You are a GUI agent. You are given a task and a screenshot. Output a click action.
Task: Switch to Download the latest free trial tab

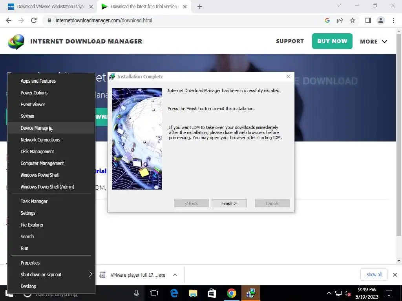tap(144, 7)
